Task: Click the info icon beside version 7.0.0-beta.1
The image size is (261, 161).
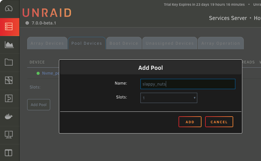Action: coord(27,23)
